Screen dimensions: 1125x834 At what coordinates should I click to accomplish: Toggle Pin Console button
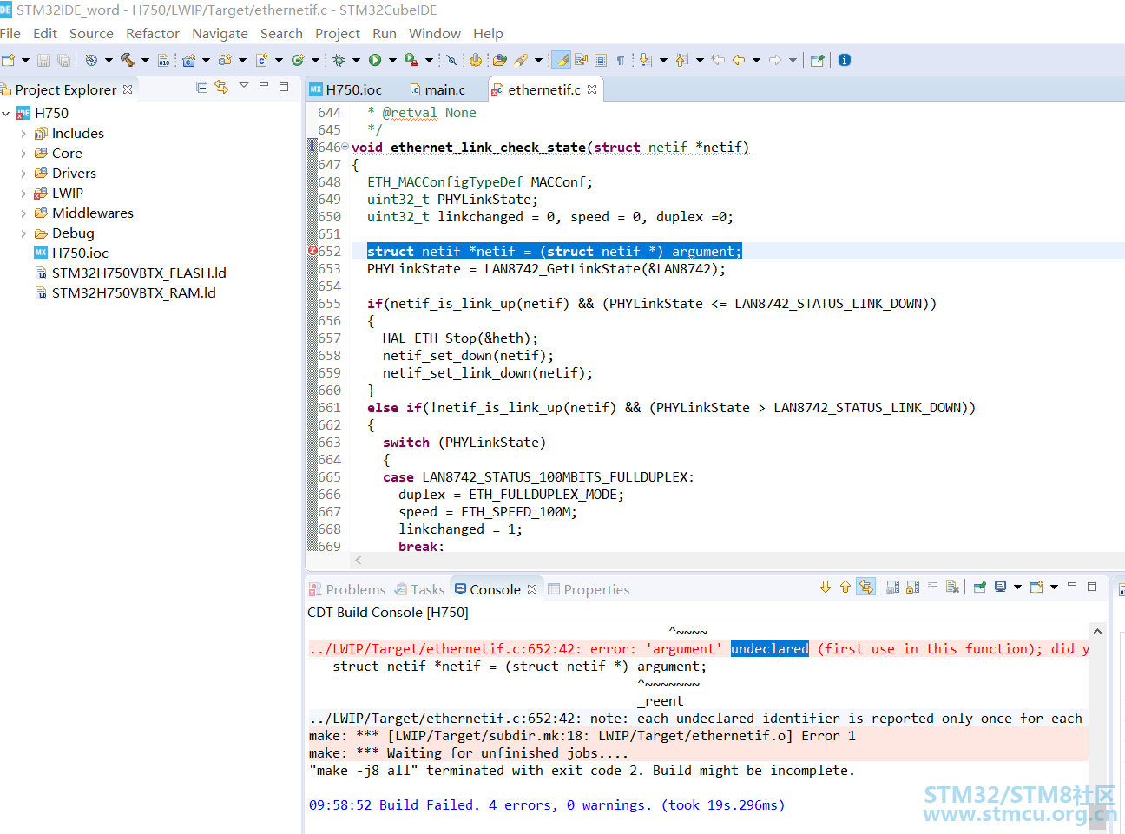979,588
